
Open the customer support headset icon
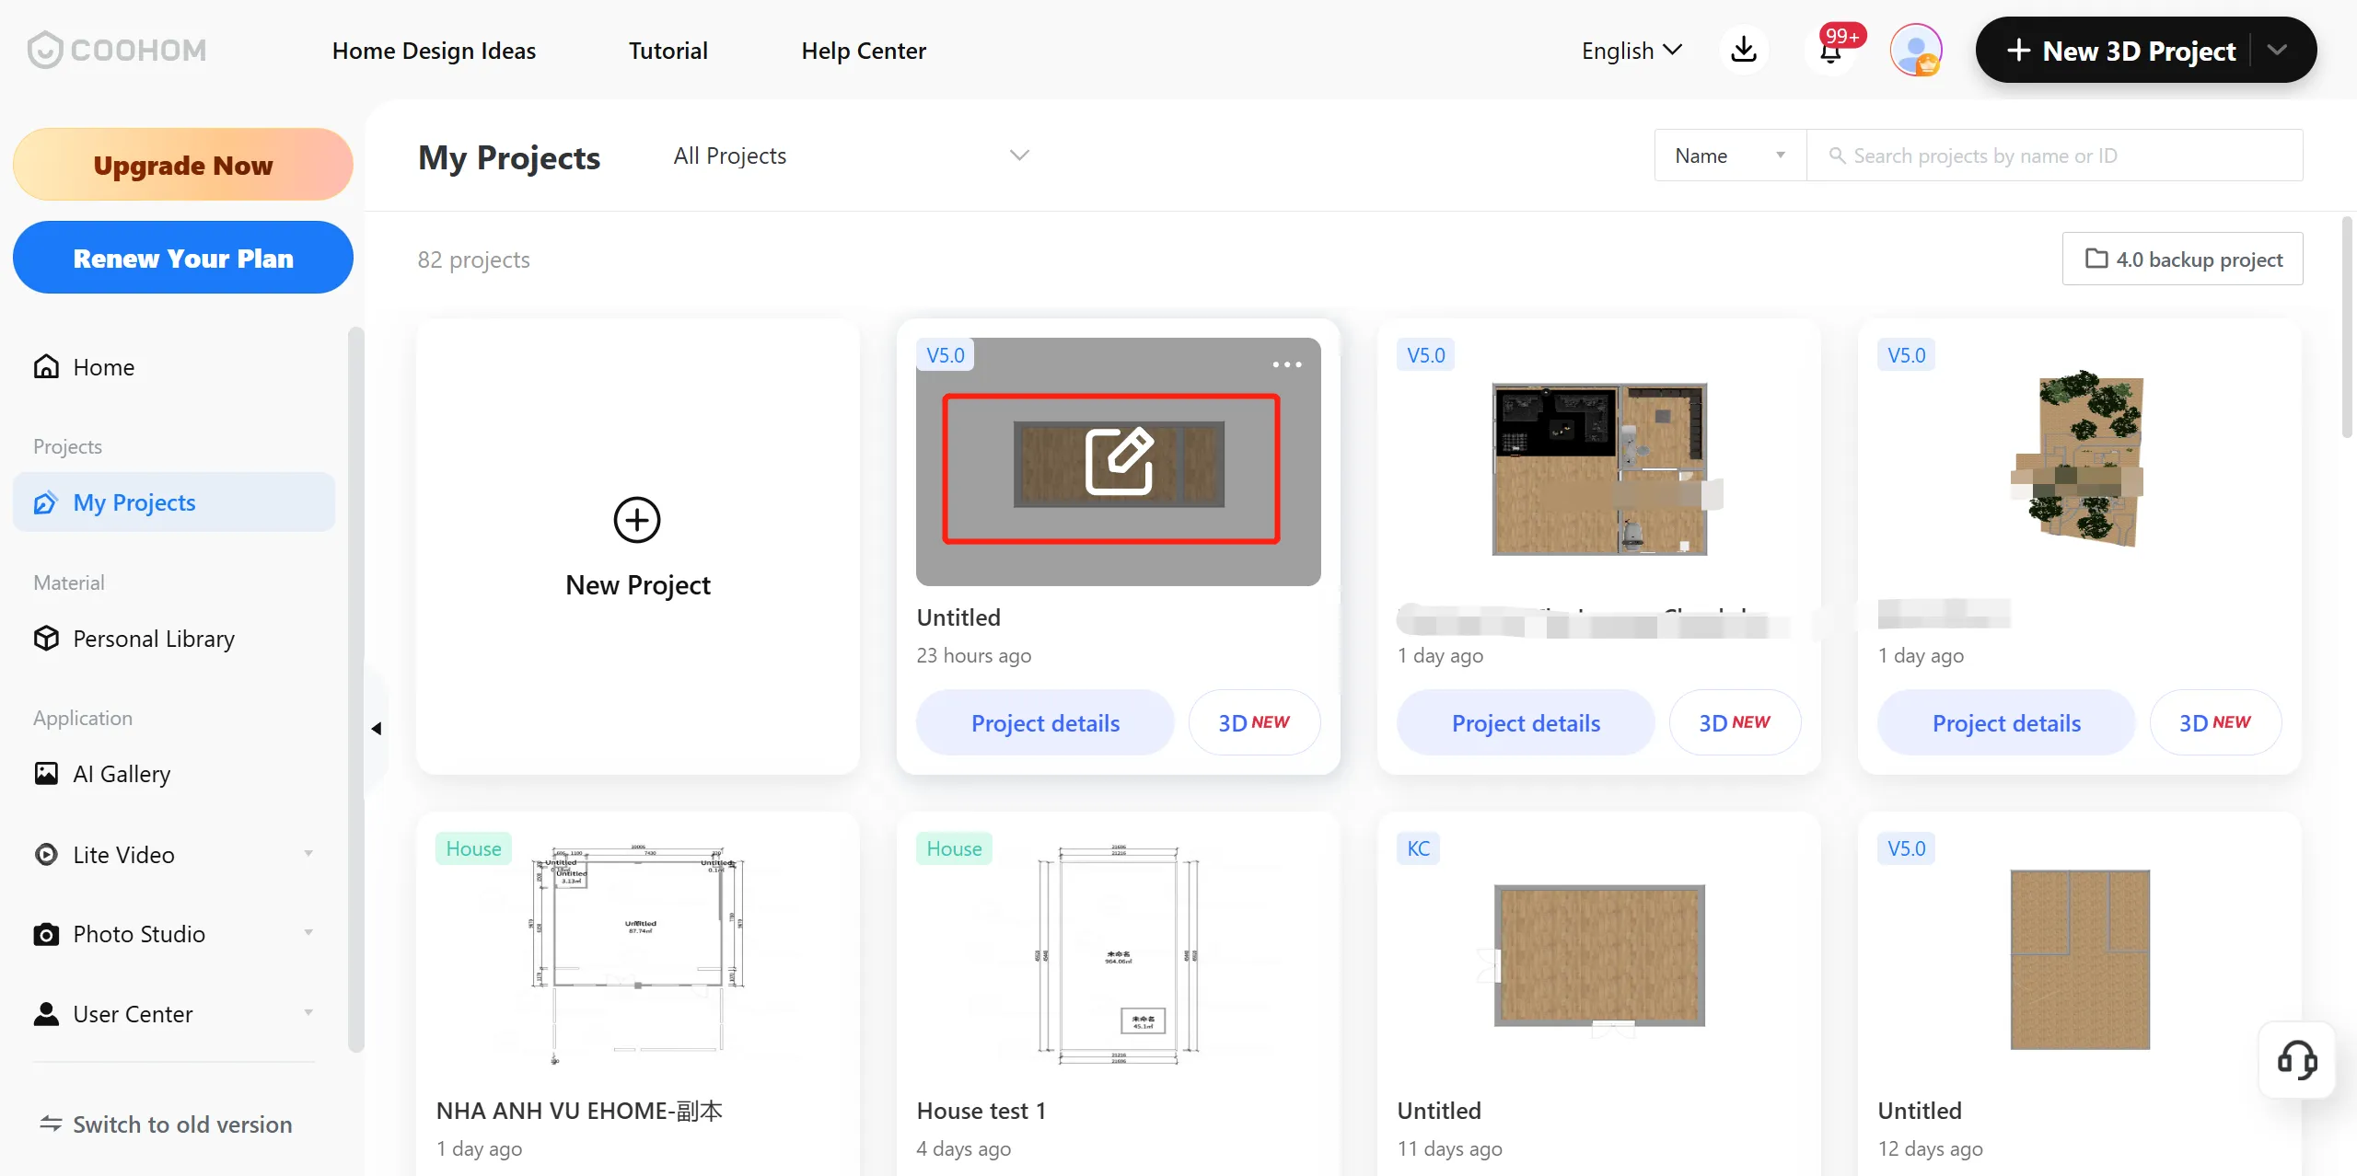(x=2296, y=1060)
